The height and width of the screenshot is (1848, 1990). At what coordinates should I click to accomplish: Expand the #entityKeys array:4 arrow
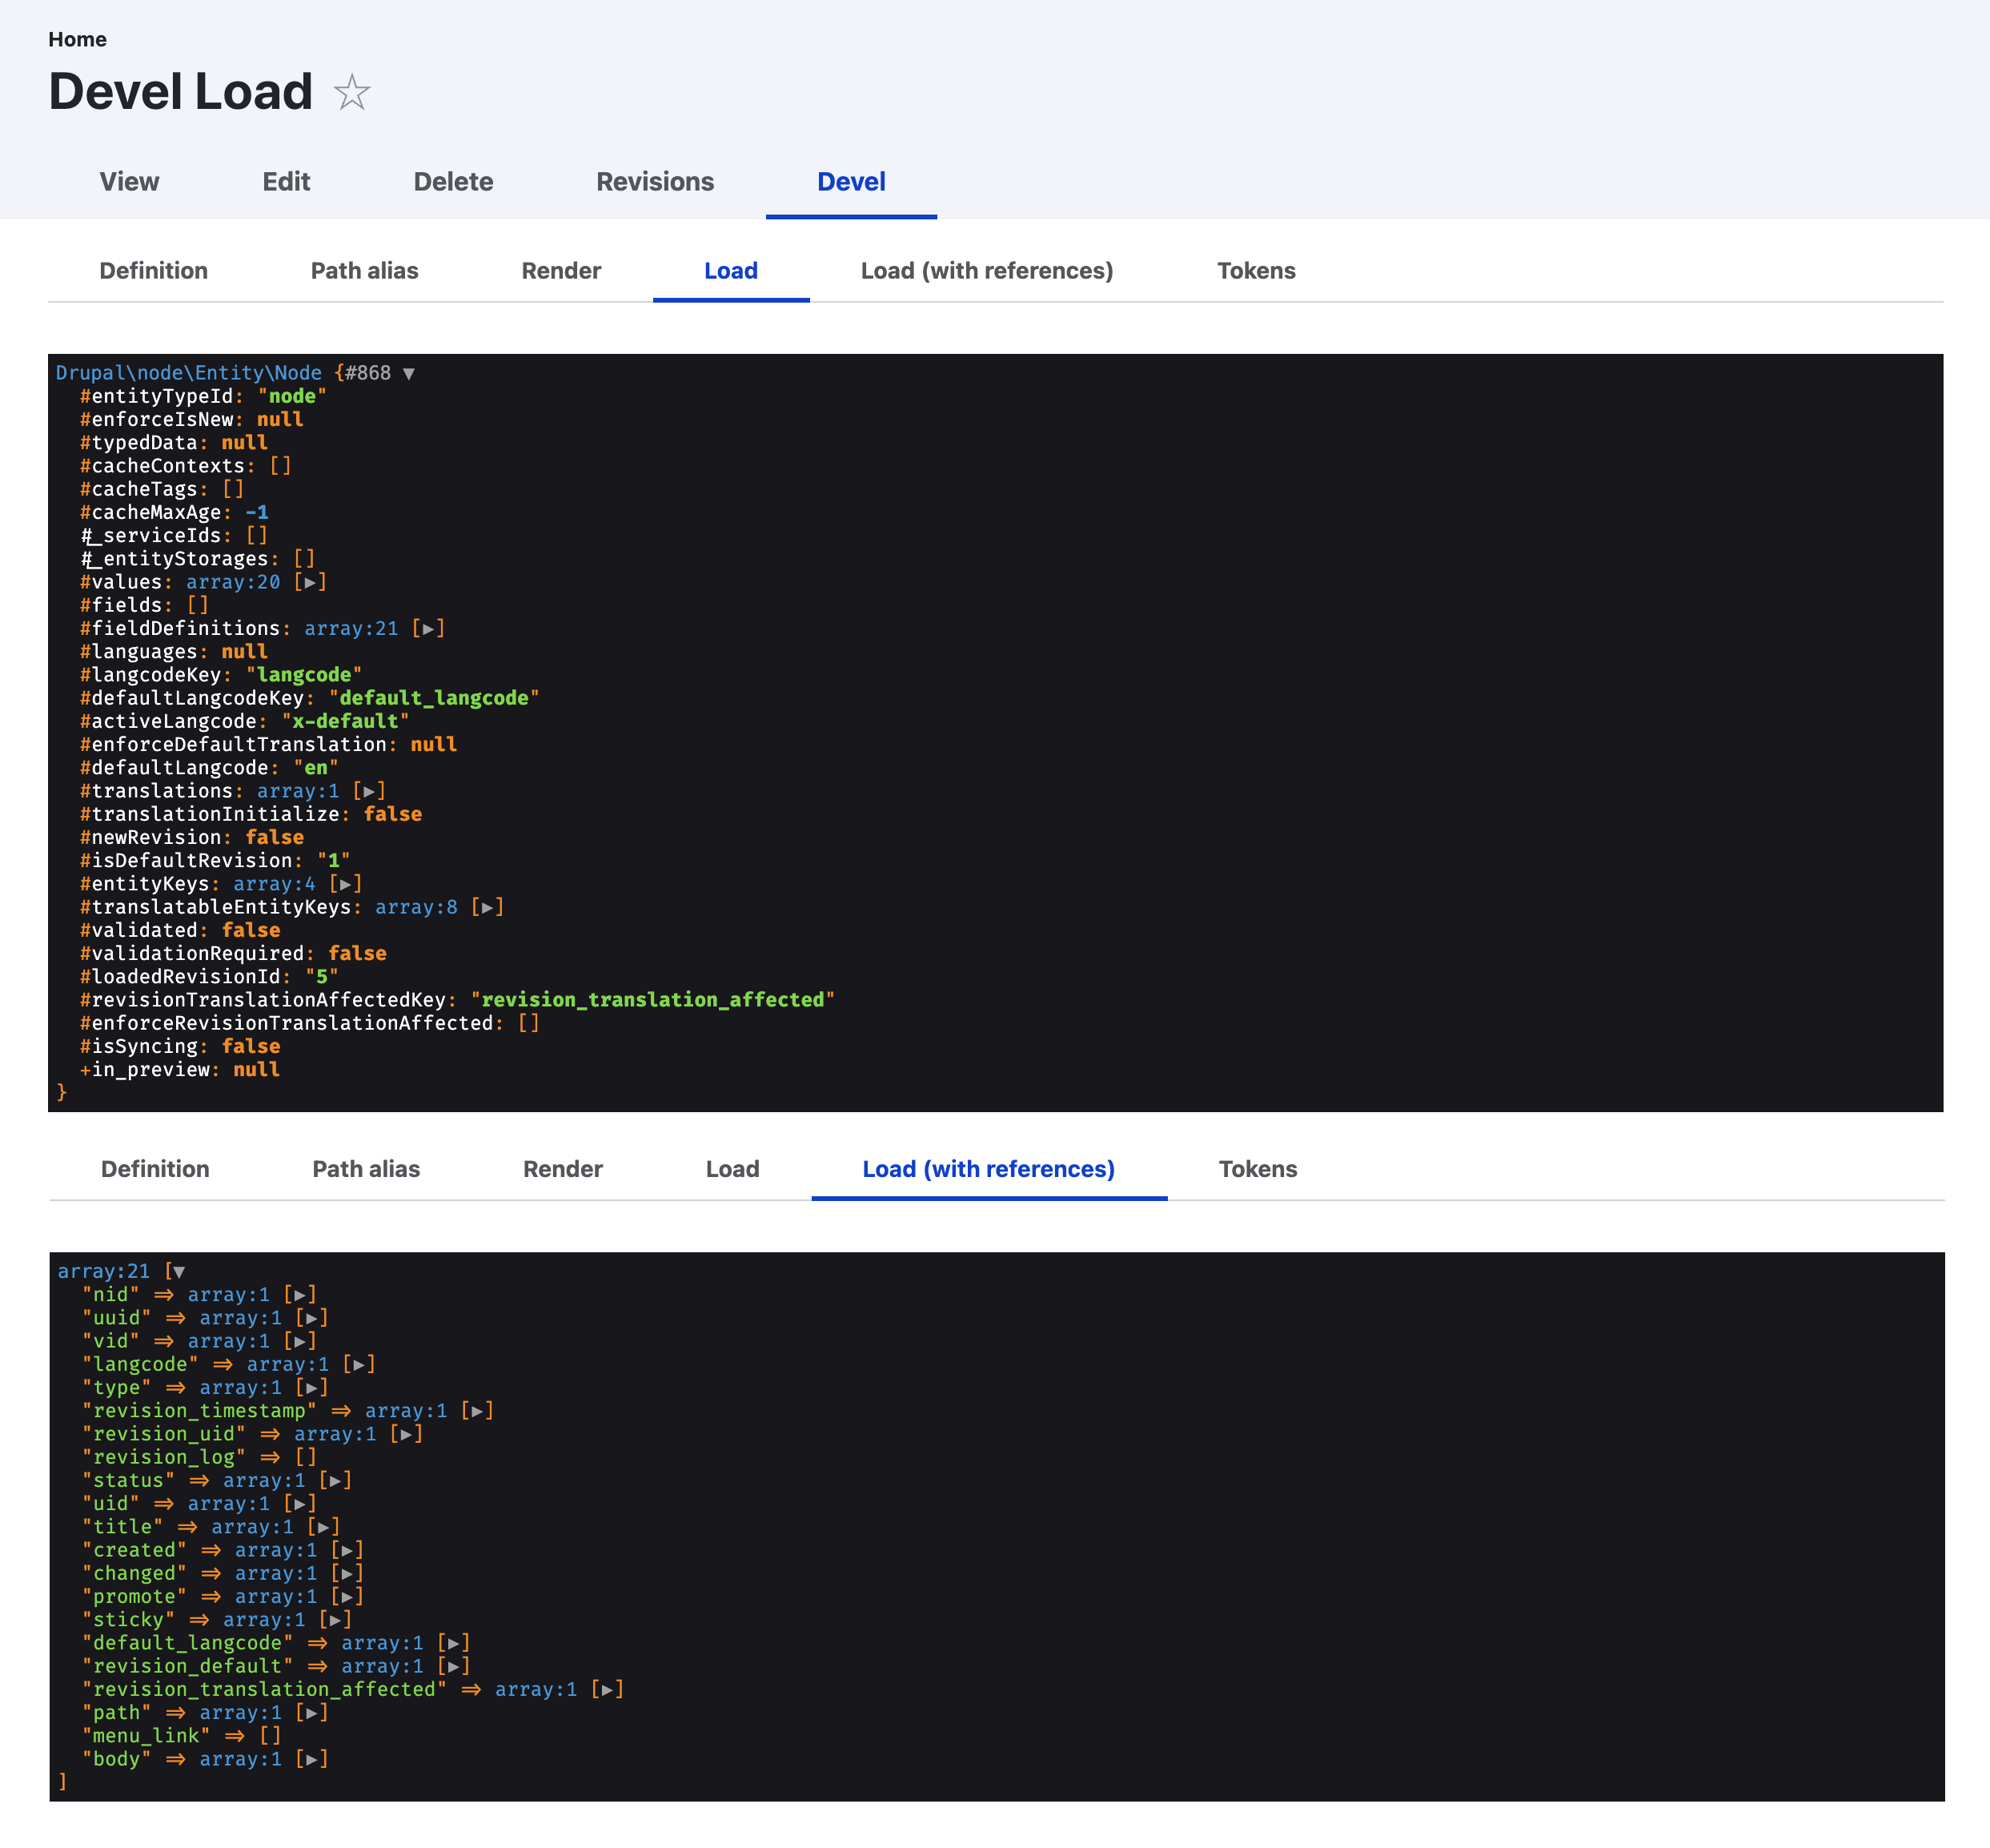point(345,884)
